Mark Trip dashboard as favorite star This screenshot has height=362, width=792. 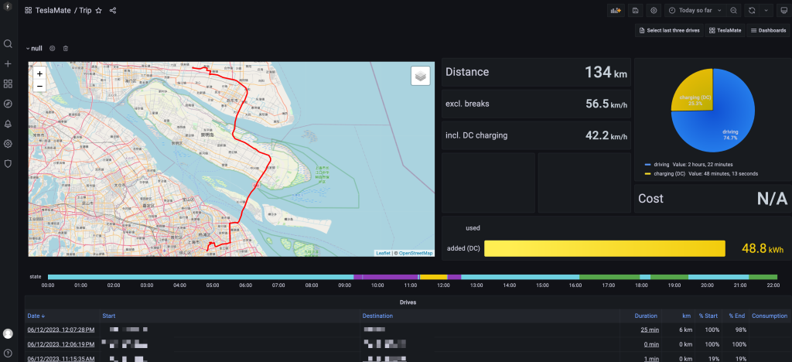tap(98, 11)
